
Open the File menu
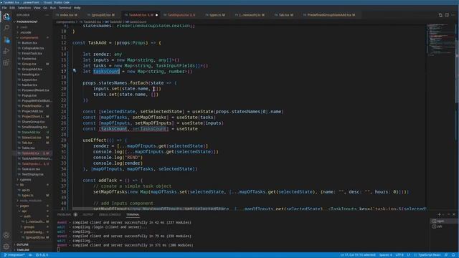4,8
